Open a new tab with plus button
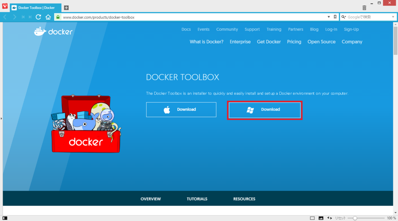Screen dimensions: 398x221 tap(66, 8)
